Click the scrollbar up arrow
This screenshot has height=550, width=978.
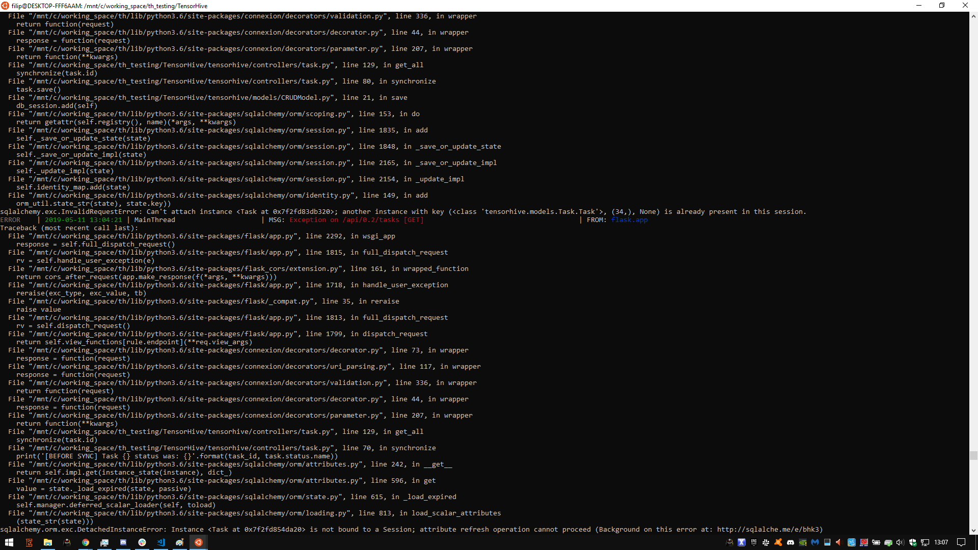click(973, 16)
